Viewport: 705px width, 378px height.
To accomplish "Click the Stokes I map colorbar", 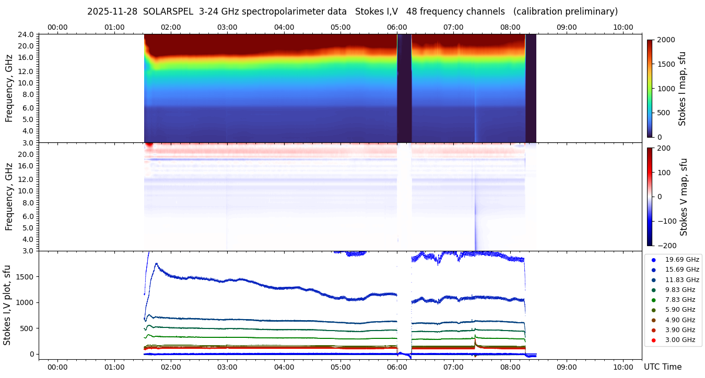I will tap(650, 88).
